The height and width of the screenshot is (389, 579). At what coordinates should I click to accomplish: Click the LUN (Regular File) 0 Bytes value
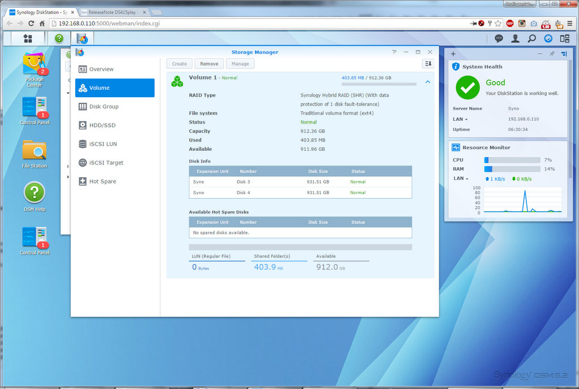coord(201,267)
